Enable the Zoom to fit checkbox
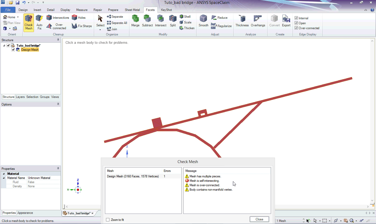Image resolution: width=376 pixels, height=224 pixels. [108, 220]
